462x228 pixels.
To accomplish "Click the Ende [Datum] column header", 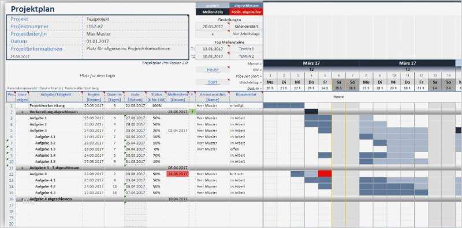I will click(135, 97).
